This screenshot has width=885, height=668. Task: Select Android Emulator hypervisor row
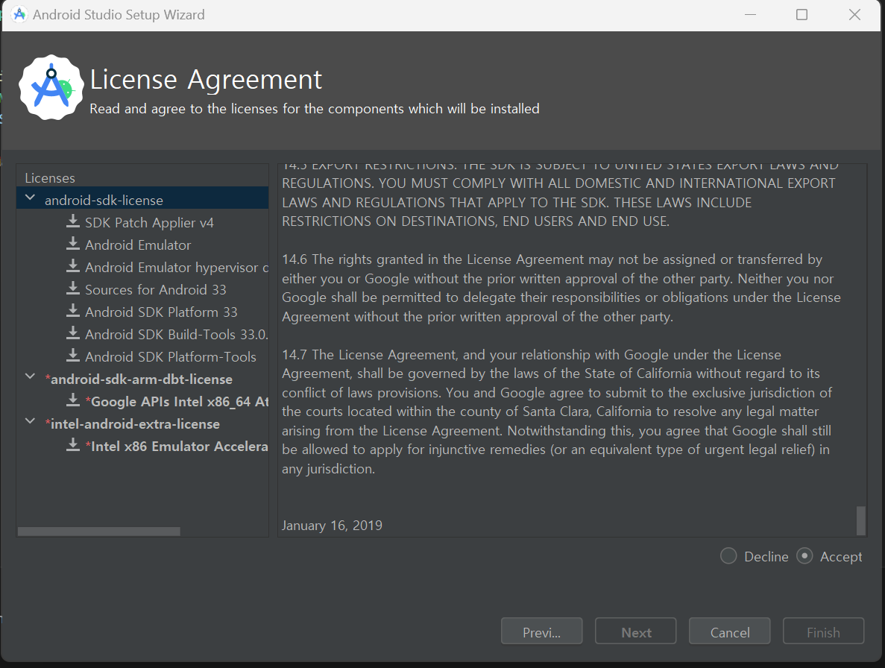click(143, 267)
